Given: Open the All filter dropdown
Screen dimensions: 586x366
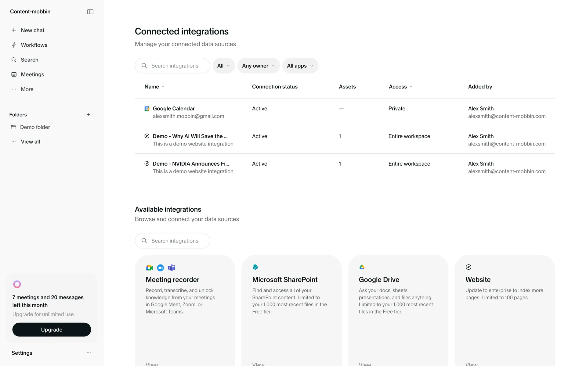Looking at the screenshot, I should pos(223,66).
